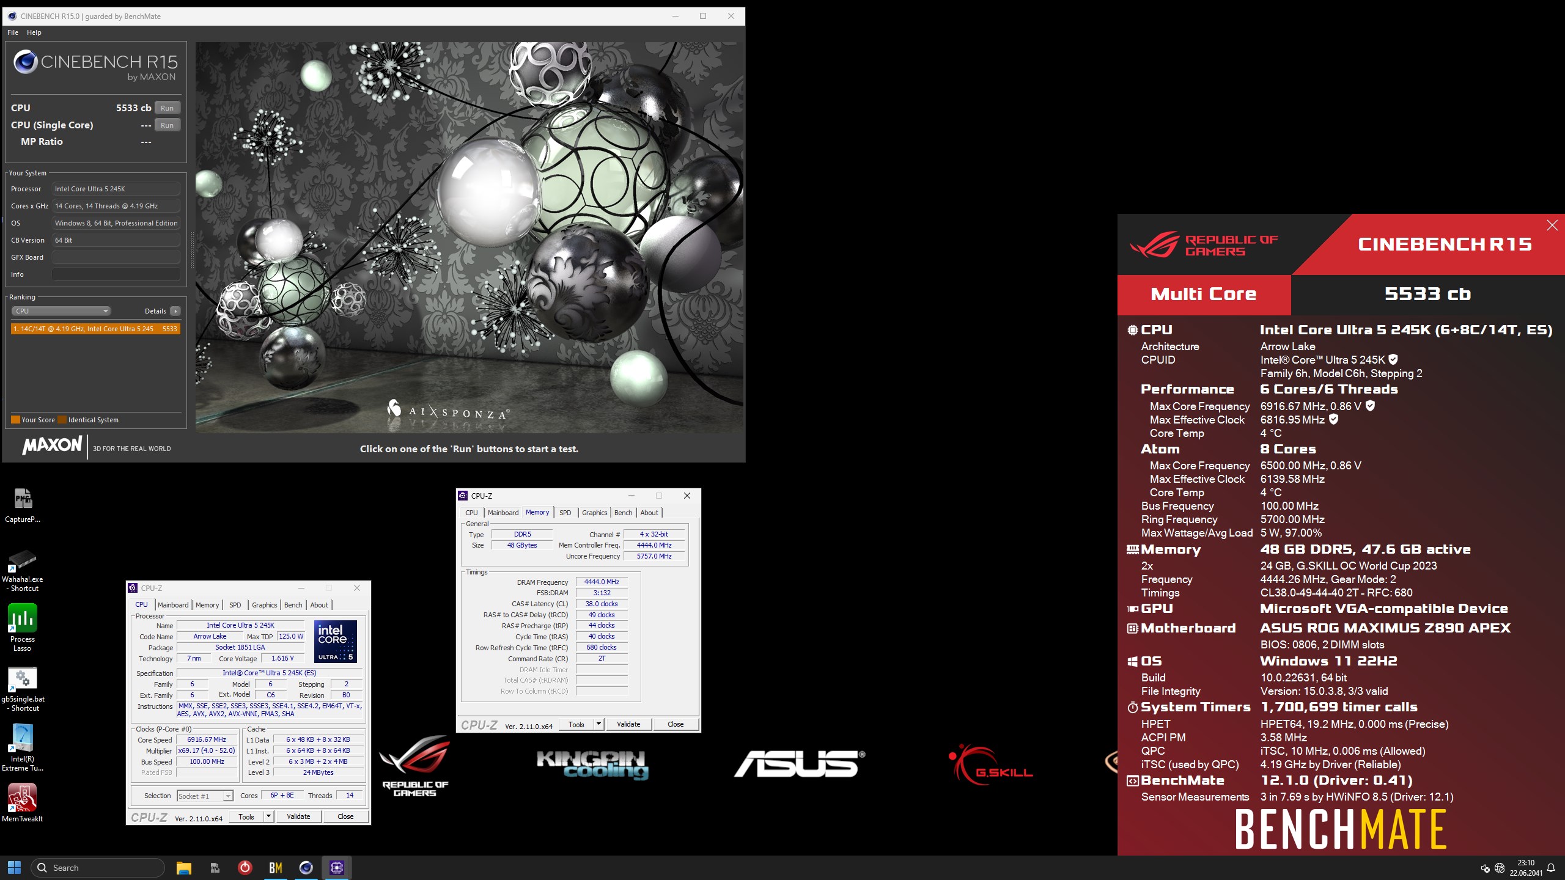Open the CPU ranking dropdown in Cinebench
Image resolution: width=1565 pixels, height=880 pixels.
click(61, 311)
